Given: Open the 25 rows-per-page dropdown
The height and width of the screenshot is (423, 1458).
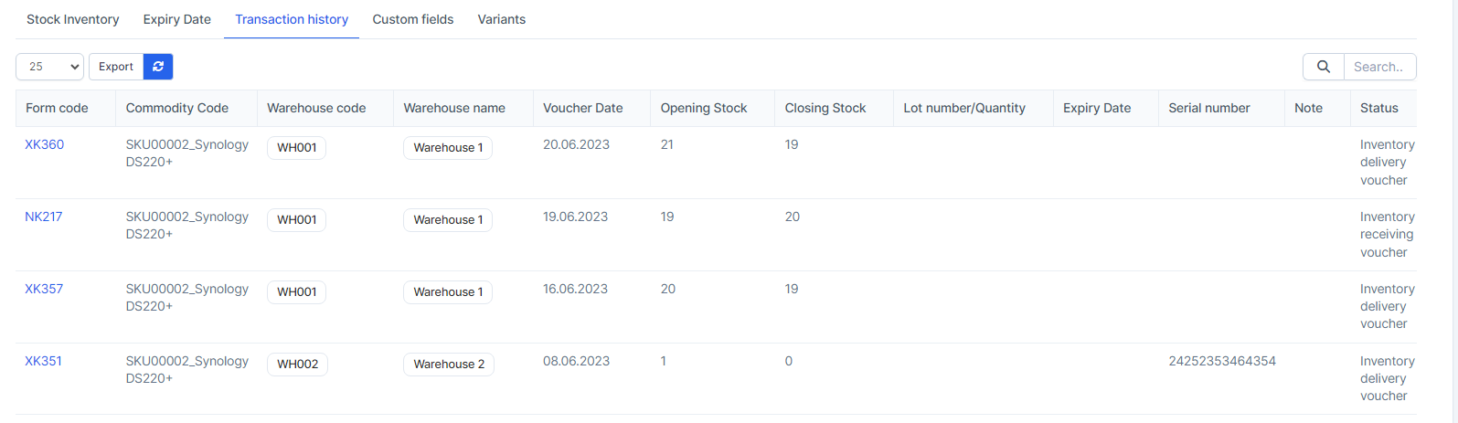Looking at the screenshot, I should (49, 67).
